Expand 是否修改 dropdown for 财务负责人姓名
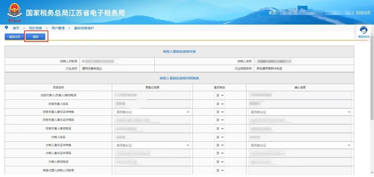The width and height of the screenshot is (374, 177). (x=220, y=104)
